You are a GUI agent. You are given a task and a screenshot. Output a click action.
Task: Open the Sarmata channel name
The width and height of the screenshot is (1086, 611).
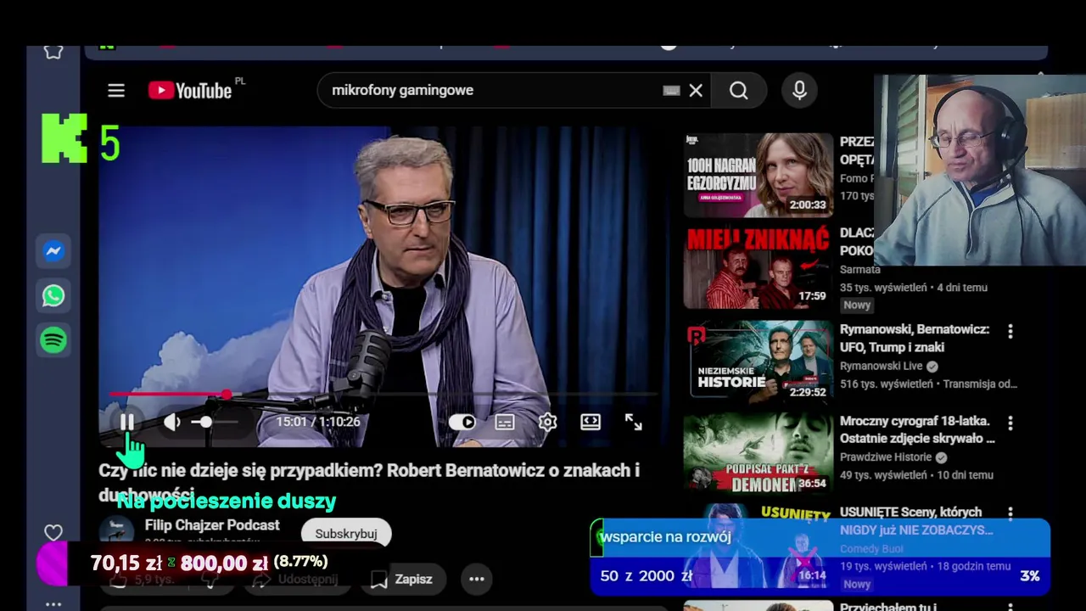860,269
